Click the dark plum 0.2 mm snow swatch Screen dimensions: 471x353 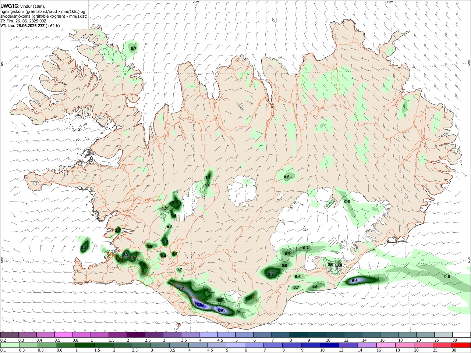tap(10, 335)
